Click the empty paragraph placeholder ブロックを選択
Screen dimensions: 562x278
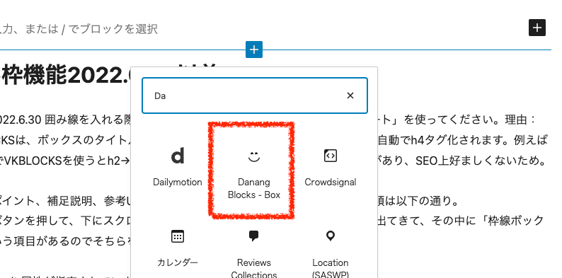[79, 29]
